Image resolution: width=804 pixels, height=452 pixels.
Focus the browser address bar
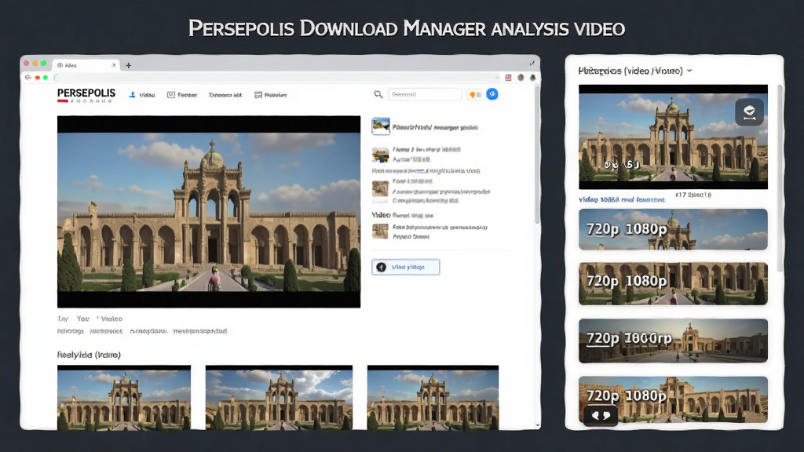click(277, 78)
